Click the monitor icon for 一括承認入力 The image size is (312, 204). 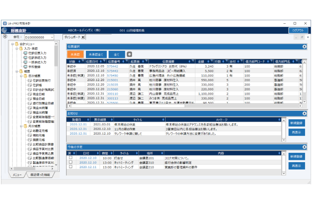[26, 62]
